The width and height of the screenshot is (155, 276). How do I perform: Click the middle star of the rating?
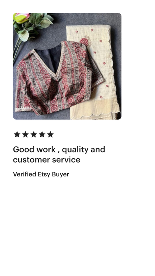(x=34, y=134)
